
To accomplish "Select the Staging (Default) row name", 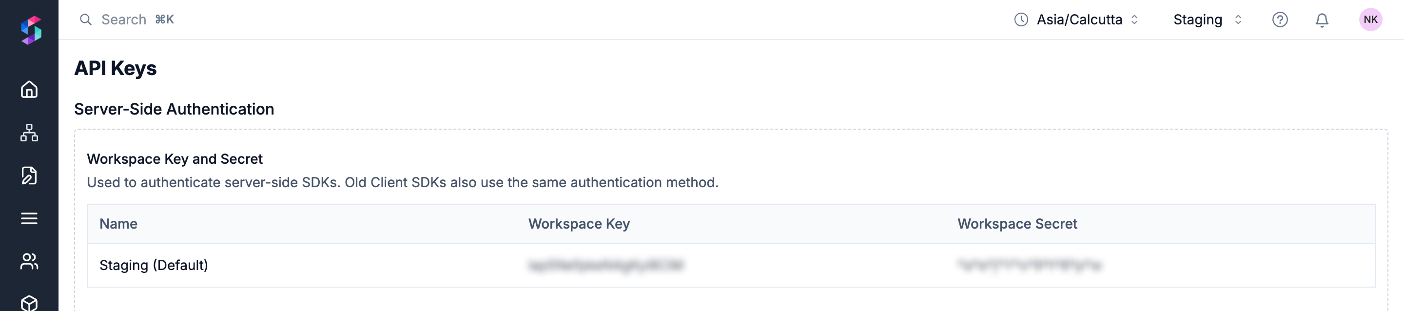I will [153, 265].
